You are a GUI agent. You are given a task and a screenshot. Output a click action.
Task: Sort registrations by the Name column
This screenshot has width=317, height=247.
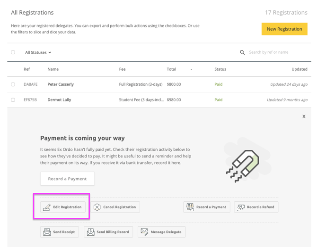coord(53,69)
